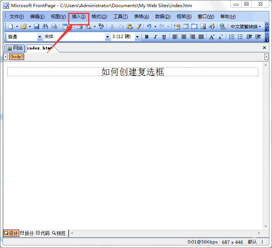Switch to 代码 code view
Screen dimensions: 272x248
point(43,233)
